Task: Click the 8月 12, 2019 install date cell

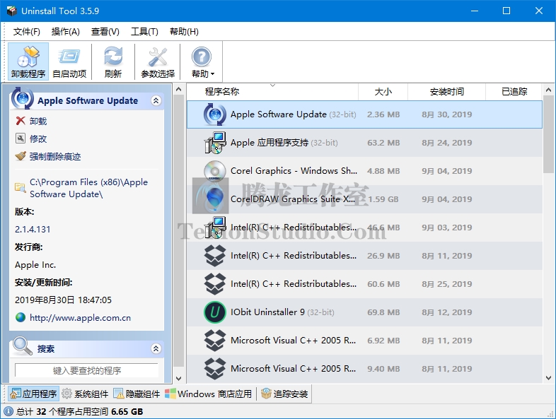Action: coord(447,312)
